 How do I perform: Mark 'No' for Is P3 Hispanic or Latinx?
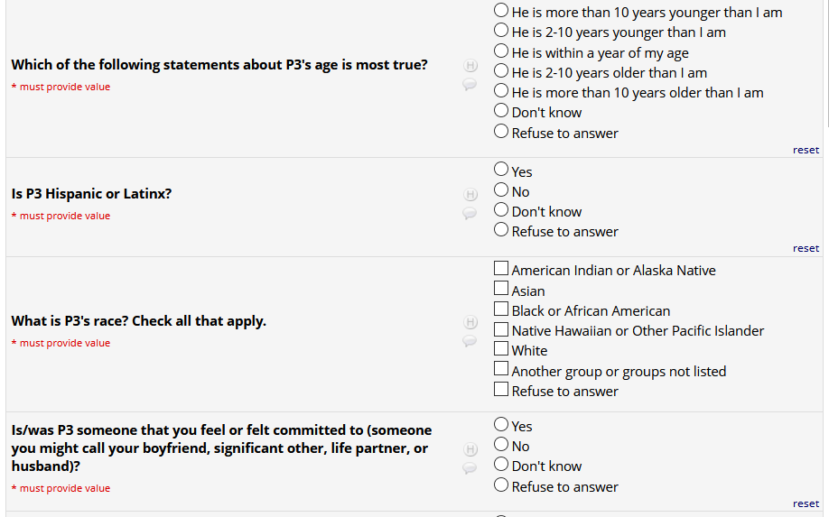point(501,190)
